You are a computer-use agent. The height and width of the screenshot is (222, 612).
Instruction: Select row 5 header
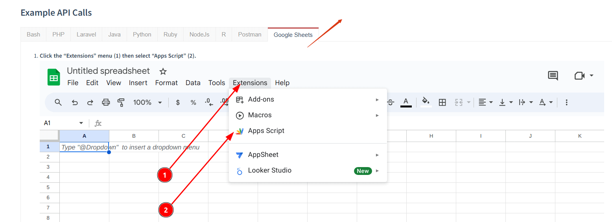pyautogui.click(x=50, y=187)
